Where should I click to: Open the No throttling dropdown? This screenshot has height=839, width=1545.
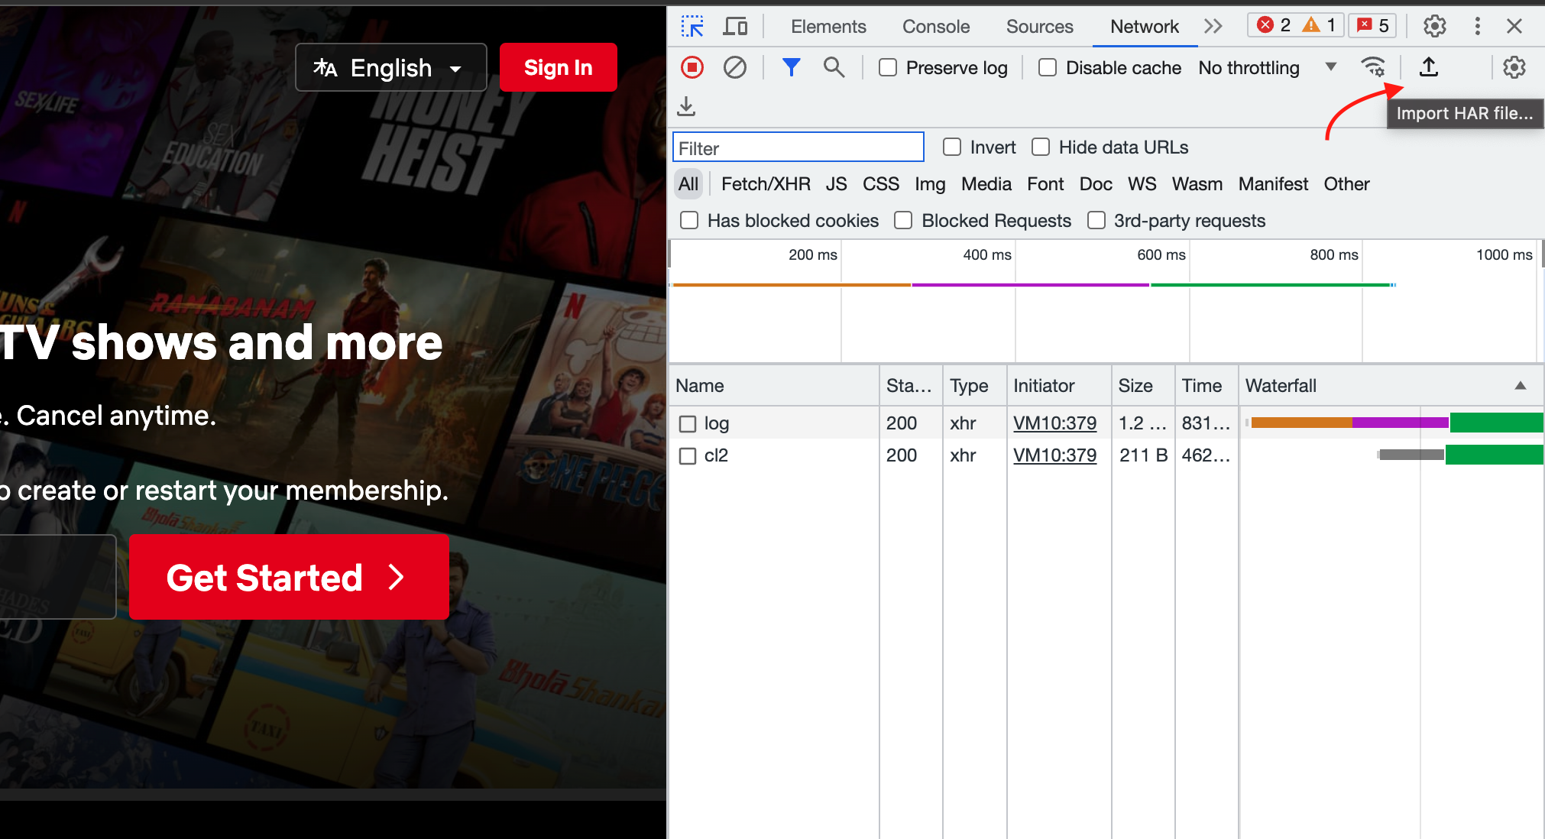click(x=1267, y=68)
